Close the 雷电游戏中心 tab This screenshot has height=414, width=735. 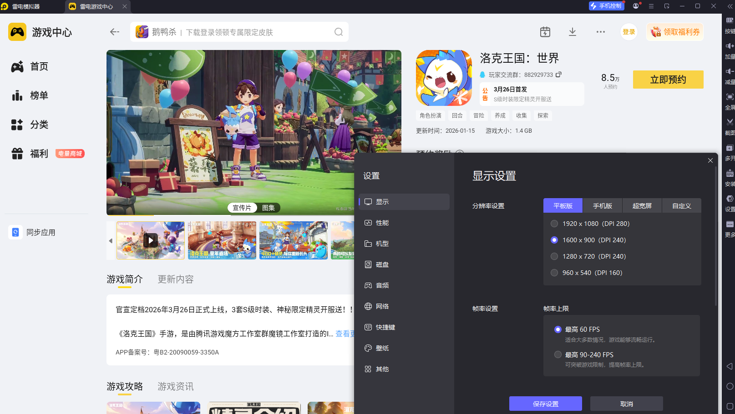point(125,6)
